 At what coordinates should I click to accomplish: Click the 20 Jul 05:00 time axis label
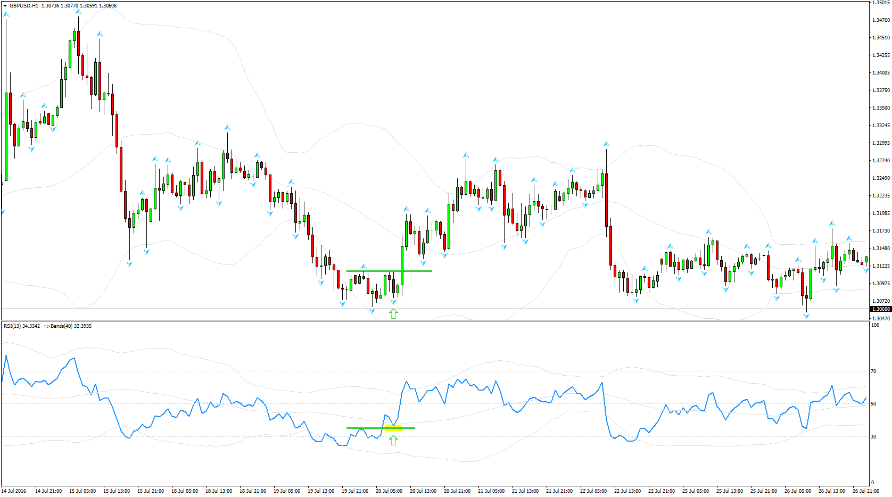(x=389, y=491)
